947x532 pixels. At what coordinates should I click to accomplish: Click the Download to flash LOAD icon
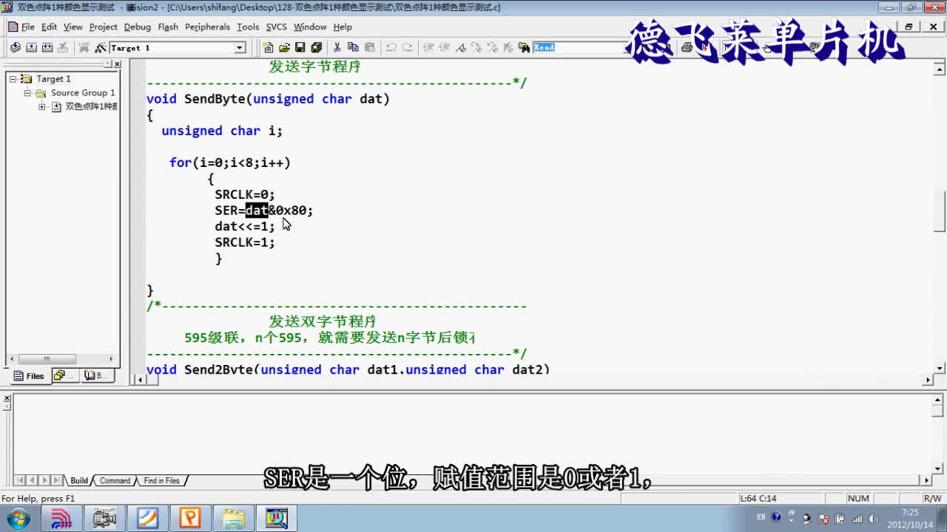(84, 47)
